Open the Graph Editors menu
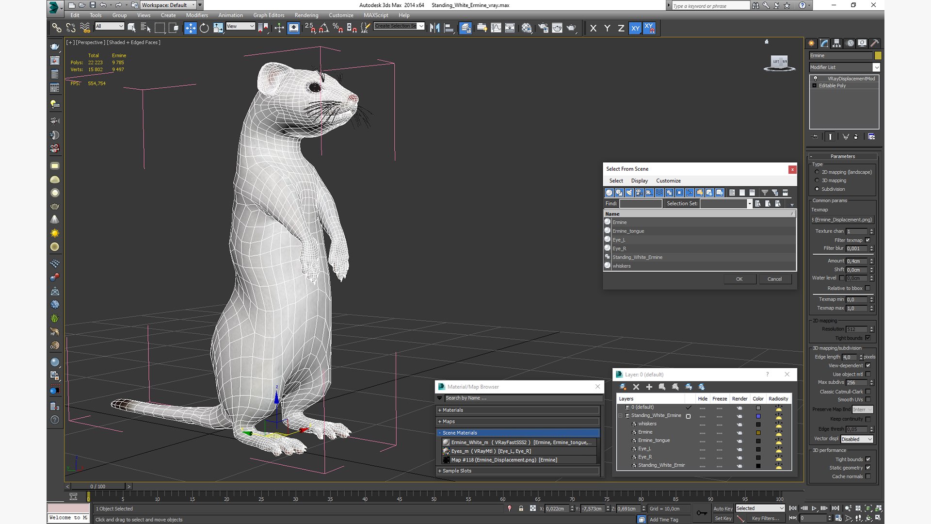 269,15
